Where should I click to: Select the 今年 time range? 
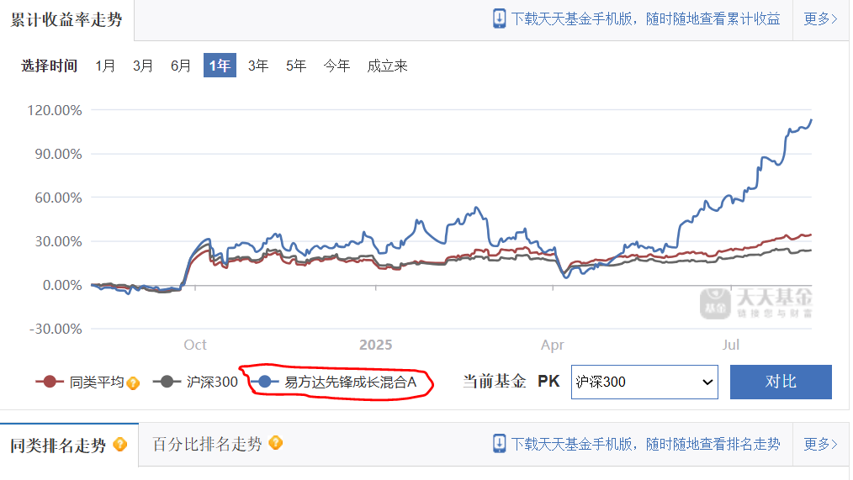[x=336, y=66]
